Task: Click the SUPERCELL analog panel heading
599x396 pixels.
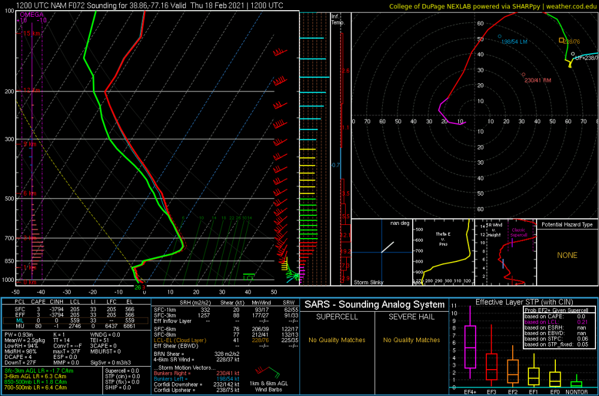Action: (x=337, y=317)
